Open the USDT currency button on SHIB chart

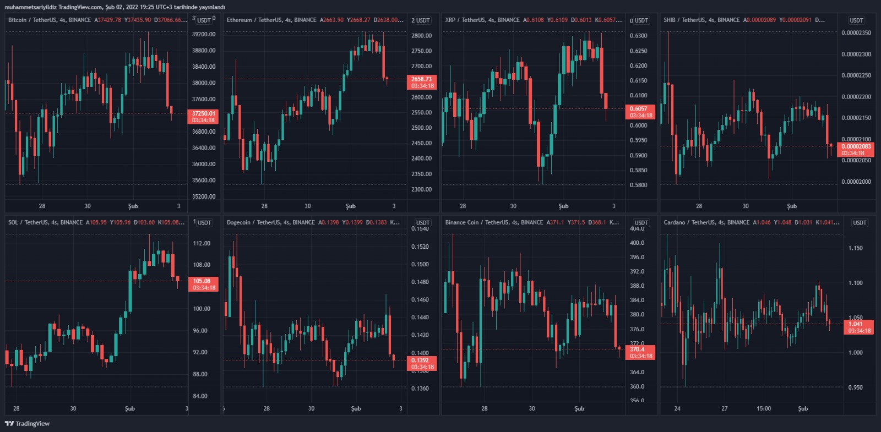(x=856, y=20)
